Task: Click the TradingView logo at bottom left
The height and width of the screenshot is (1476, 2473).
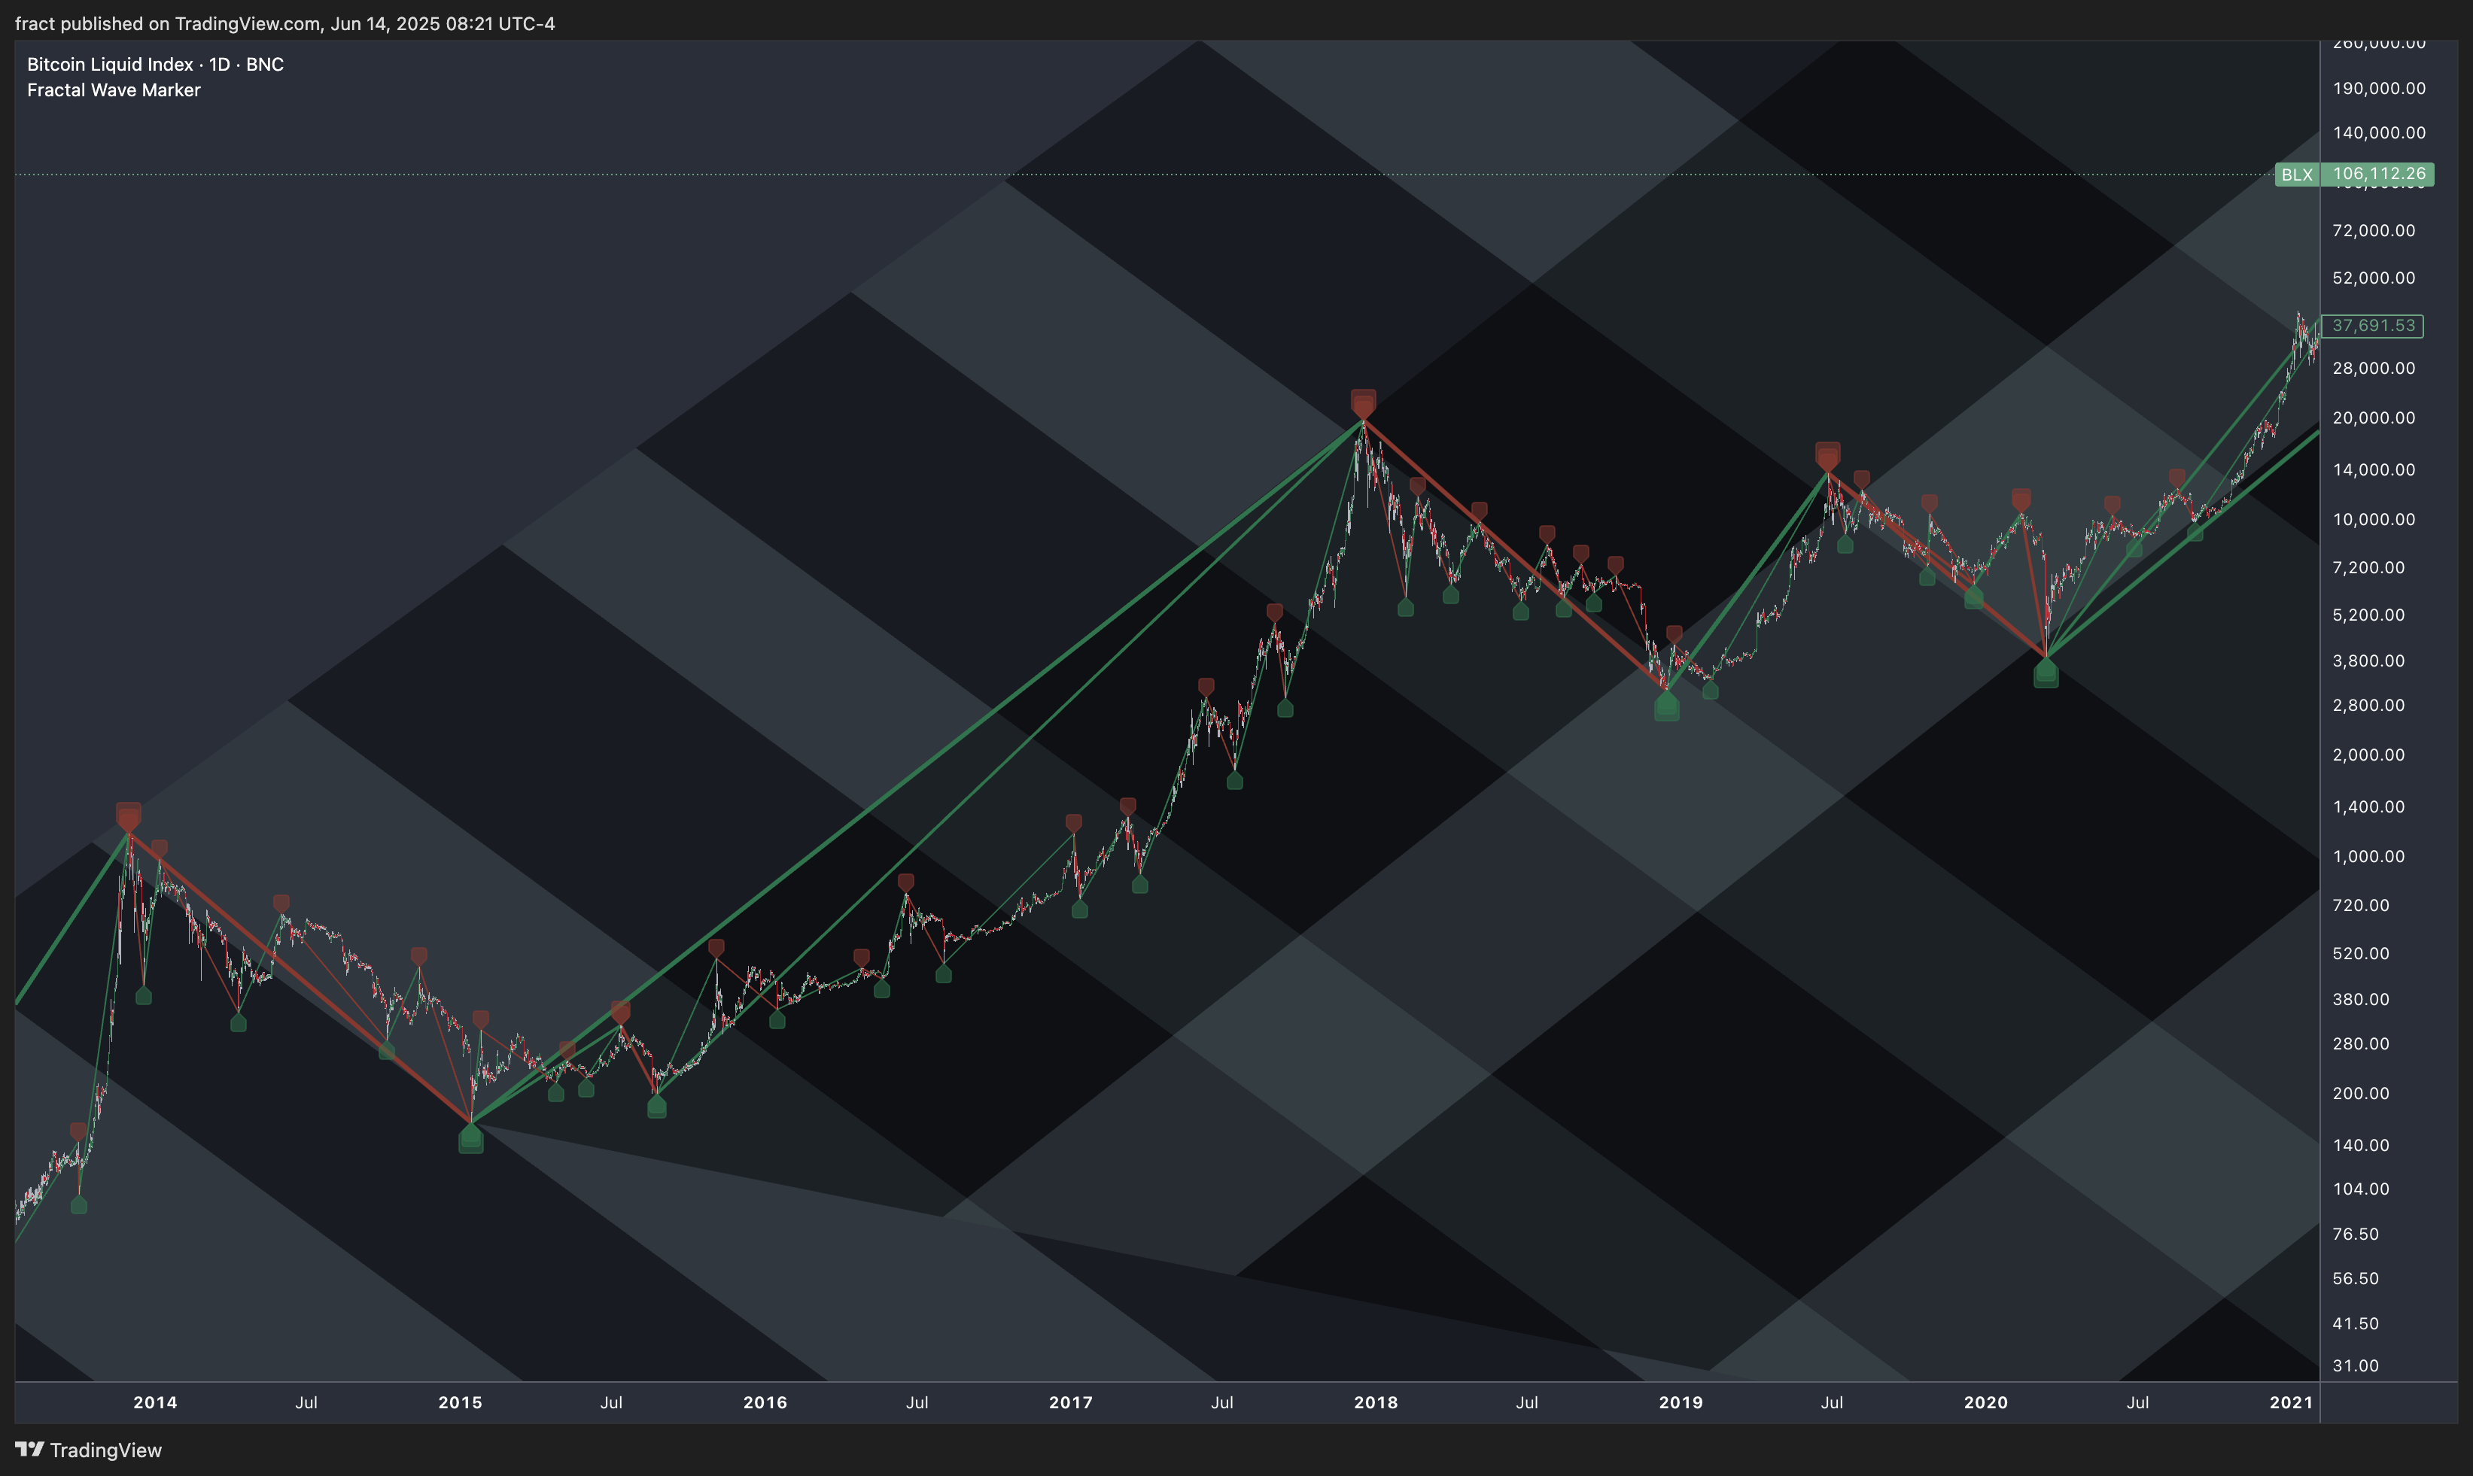Action: [x=87, y=1449]
